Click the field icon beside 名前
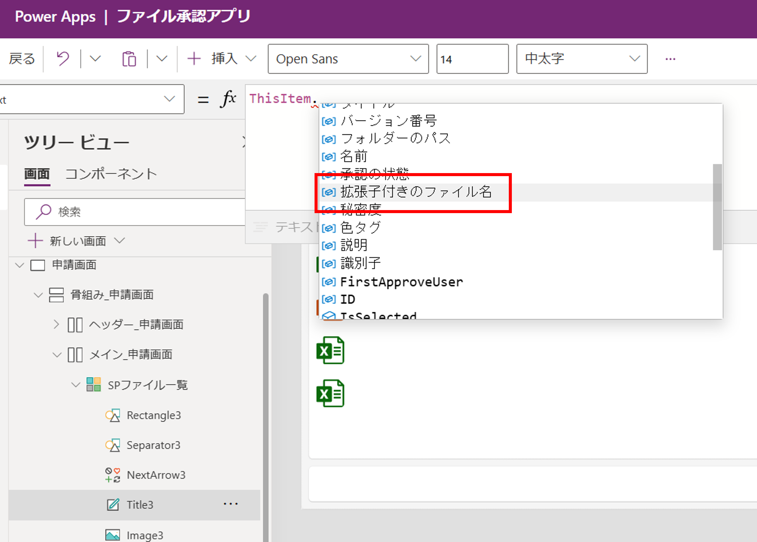This screenshot has width=757, height=542. click(x=328, y=157)
